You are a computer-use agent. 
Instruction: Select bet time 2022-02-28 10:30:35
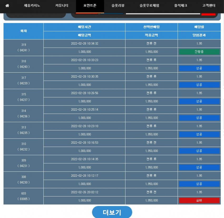point(85,77)
